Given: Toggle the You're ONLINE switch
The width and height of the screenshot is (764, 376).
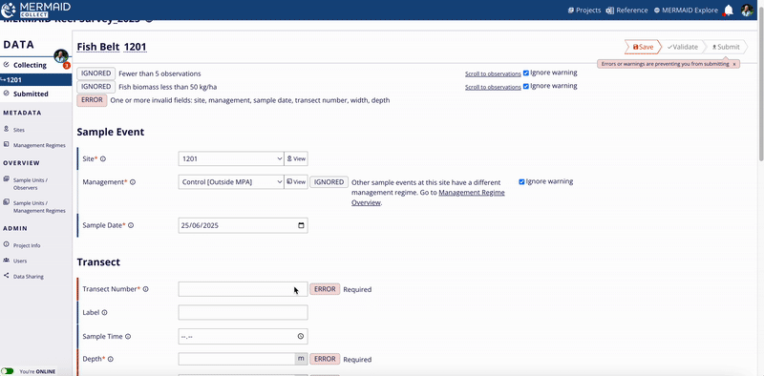Looking at the screenshot, I should coord(8,371).
